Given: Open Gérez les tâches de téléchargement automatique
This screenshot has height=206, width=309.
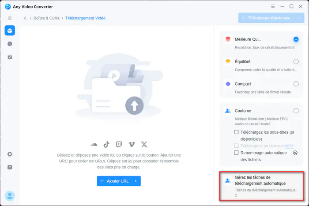Looking at the screenshot, I should [262, 186].
